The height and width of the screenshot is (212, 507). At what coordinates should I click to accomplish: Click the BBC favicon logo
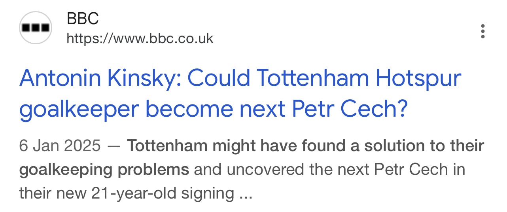point(36,28)
